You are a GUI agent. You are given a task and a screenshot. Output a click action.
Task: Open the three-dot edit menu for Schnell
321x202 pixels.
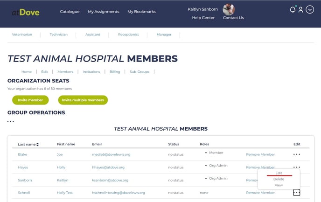tap(297, 193)
